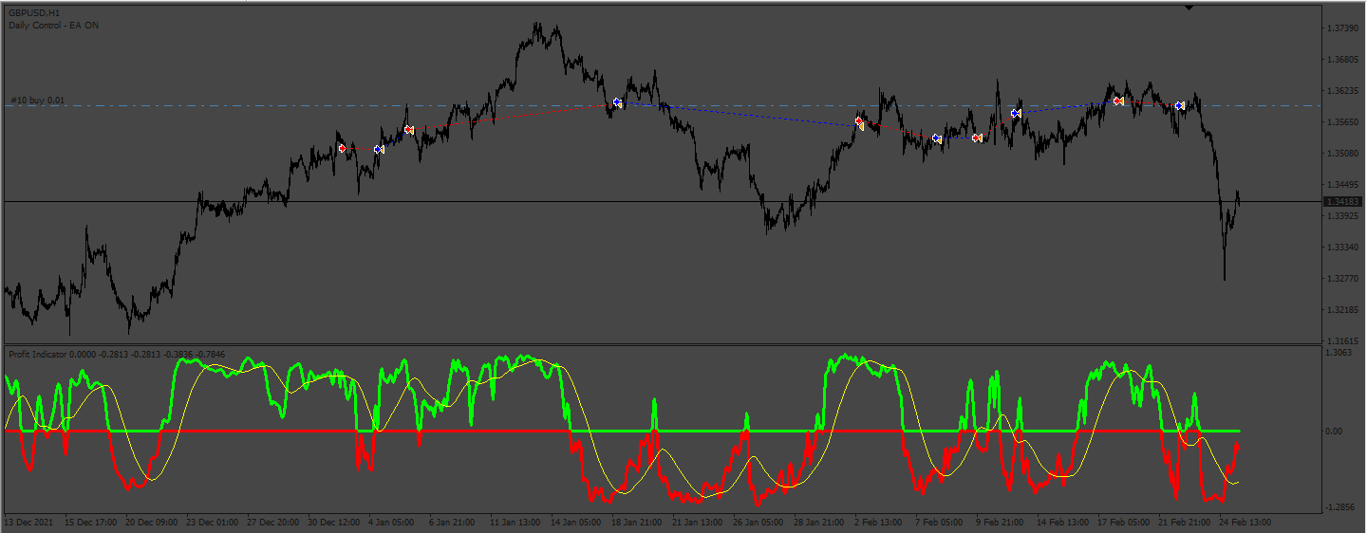Screen dimensions: 1367x533
Task: Click the 1.33340 price scale label
Action: pyautogui.click(x=1344, y=247)
